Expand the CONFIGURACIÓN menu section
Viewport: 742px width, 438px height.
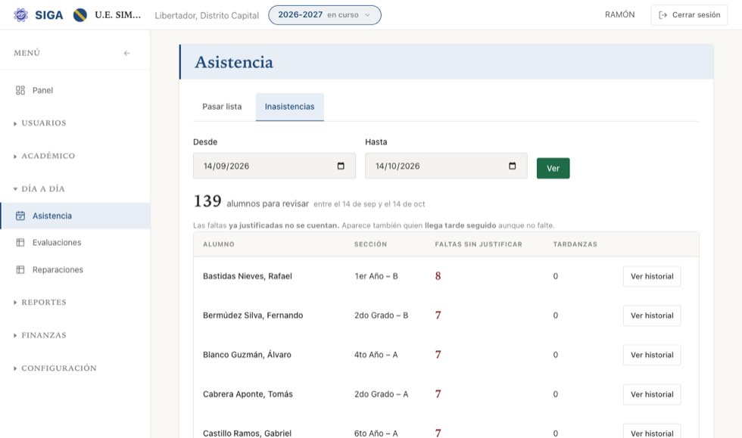pyautogui.click(x=55, y=368)
